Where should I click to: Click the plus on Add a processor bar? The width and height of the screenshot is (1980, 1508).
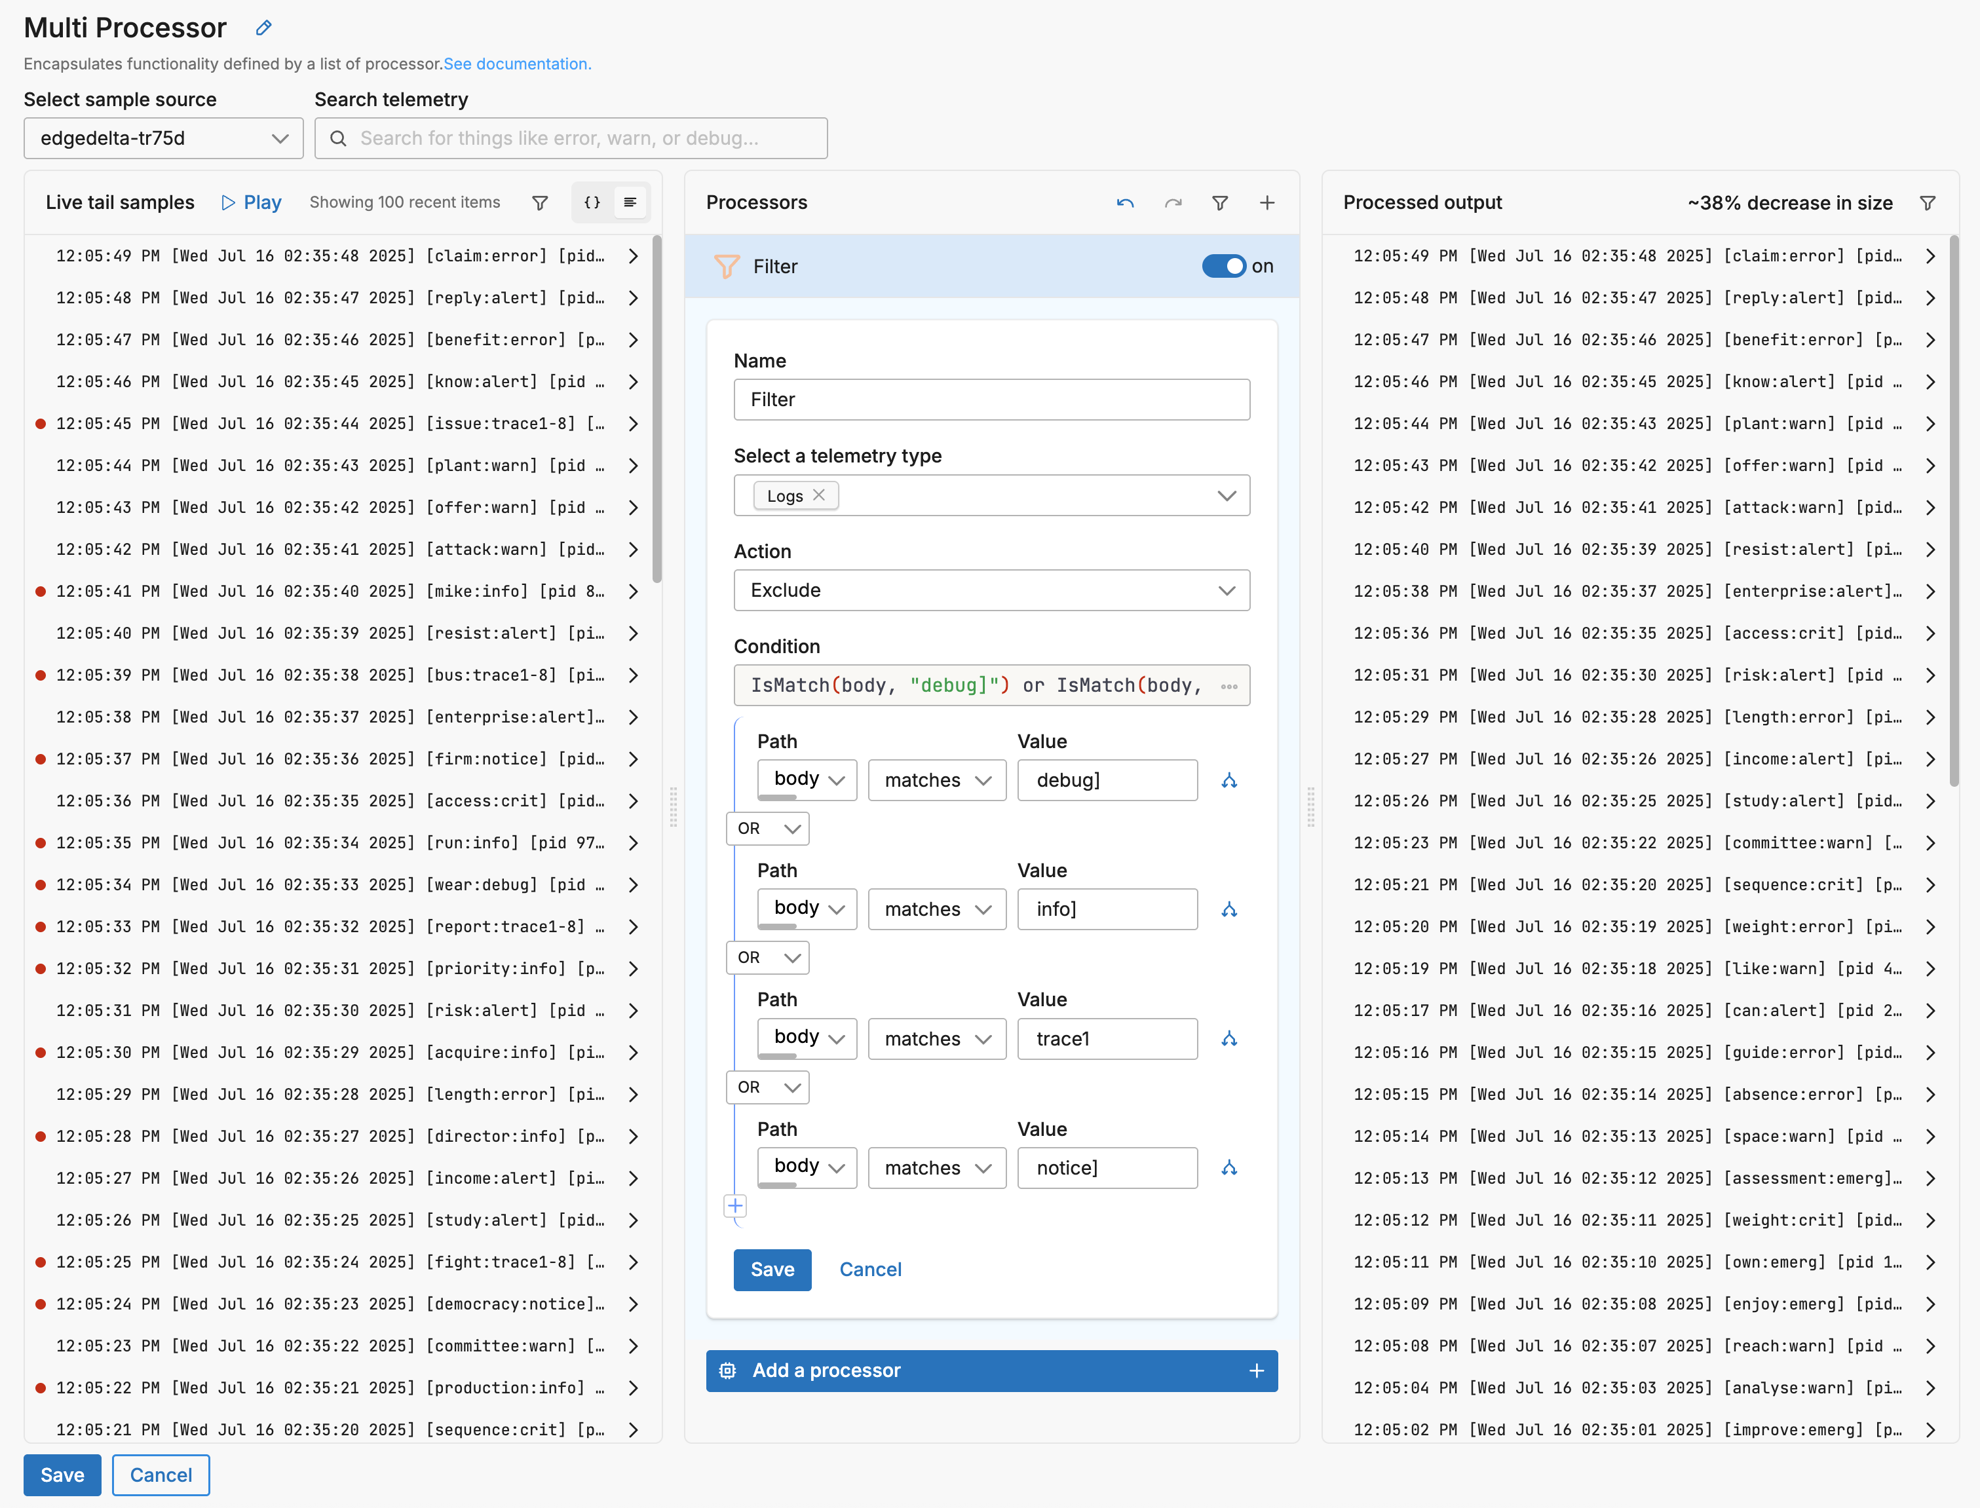coord(1255,1370)
